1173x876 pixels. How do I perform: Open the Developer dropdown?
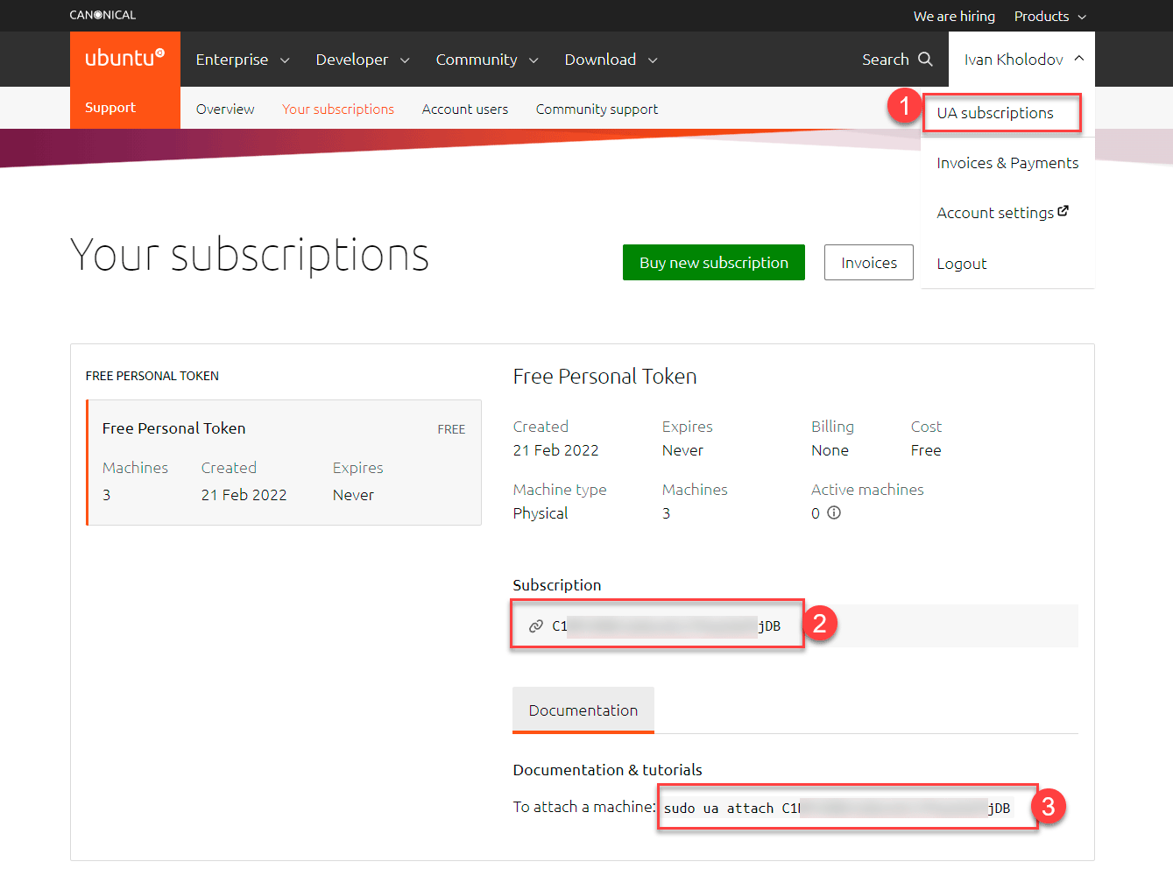[x=363, y=60]
